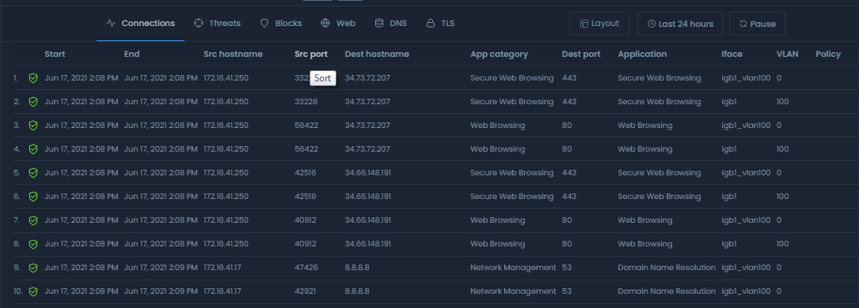Sort by Application column header
This screenshot has height=308, width=859.
(642, 54)
